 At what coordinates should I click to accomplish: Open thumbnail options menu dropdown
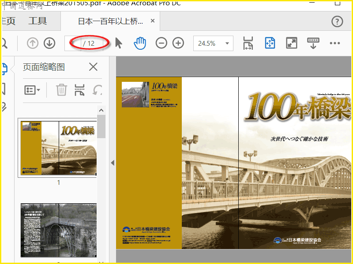32,90
